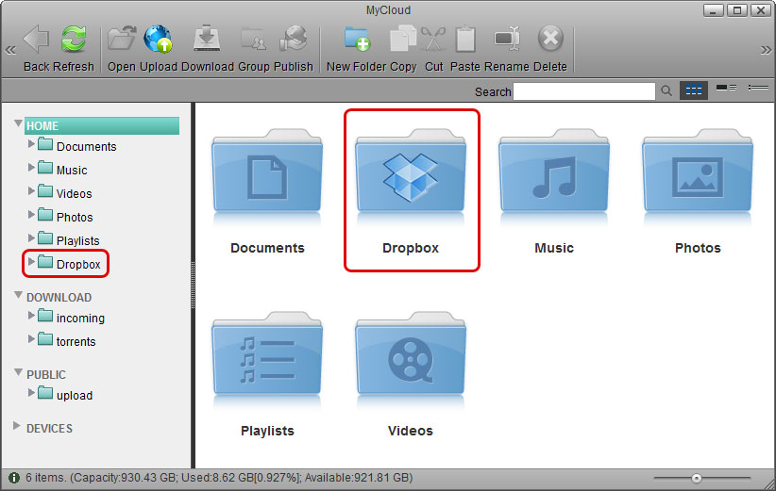Open the Dropbox folder thumbnail
Viewport: 776px width, 491px height.
[x=411, y=188]
